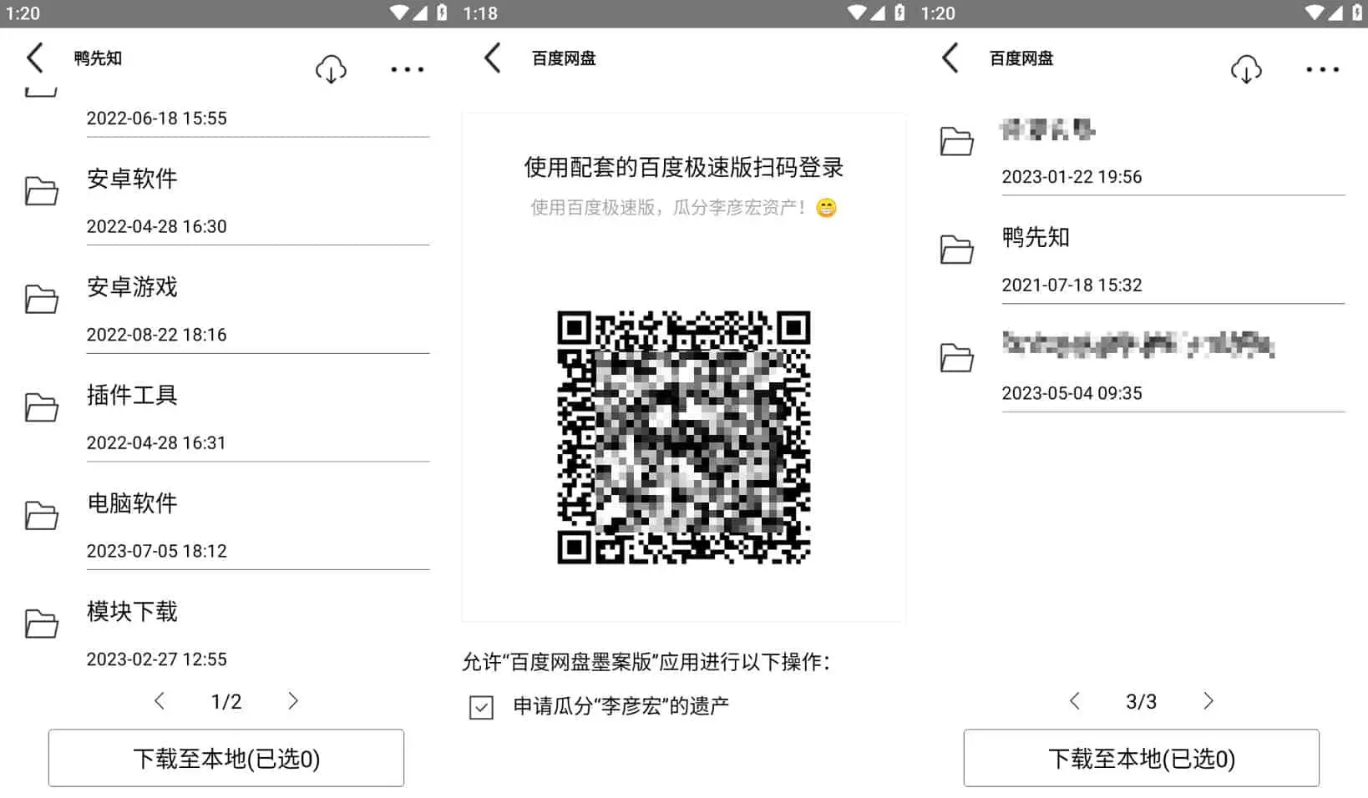Tap the left pagination arrow below 模块下载
This screenshot has width=1368, height=798.
160,701
